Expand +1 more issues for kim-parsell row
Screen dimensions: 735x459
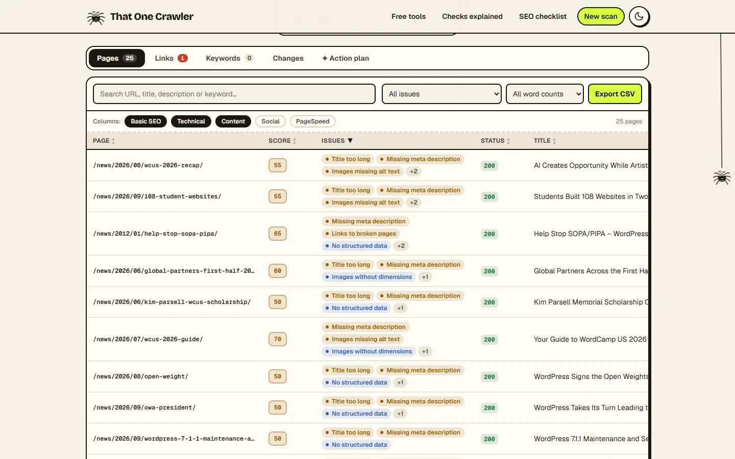400,308
